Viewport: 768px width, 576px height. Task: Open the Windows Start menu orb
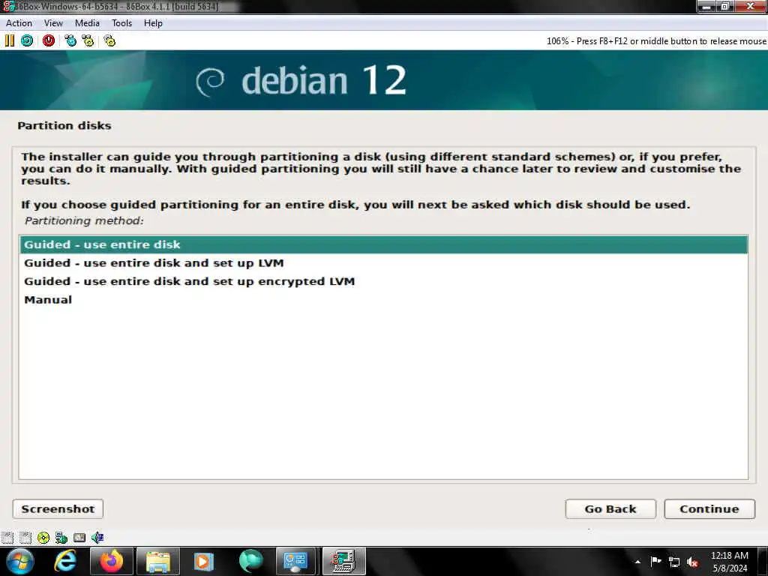(x=20, y=561)
